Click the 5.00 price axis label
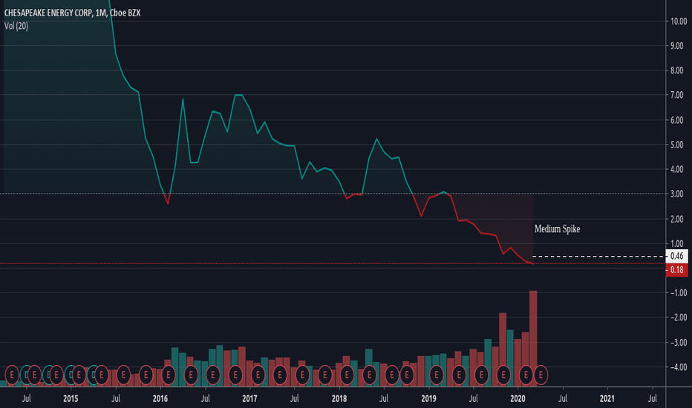The height and width of the screenshot is (408, 692). 677,145
